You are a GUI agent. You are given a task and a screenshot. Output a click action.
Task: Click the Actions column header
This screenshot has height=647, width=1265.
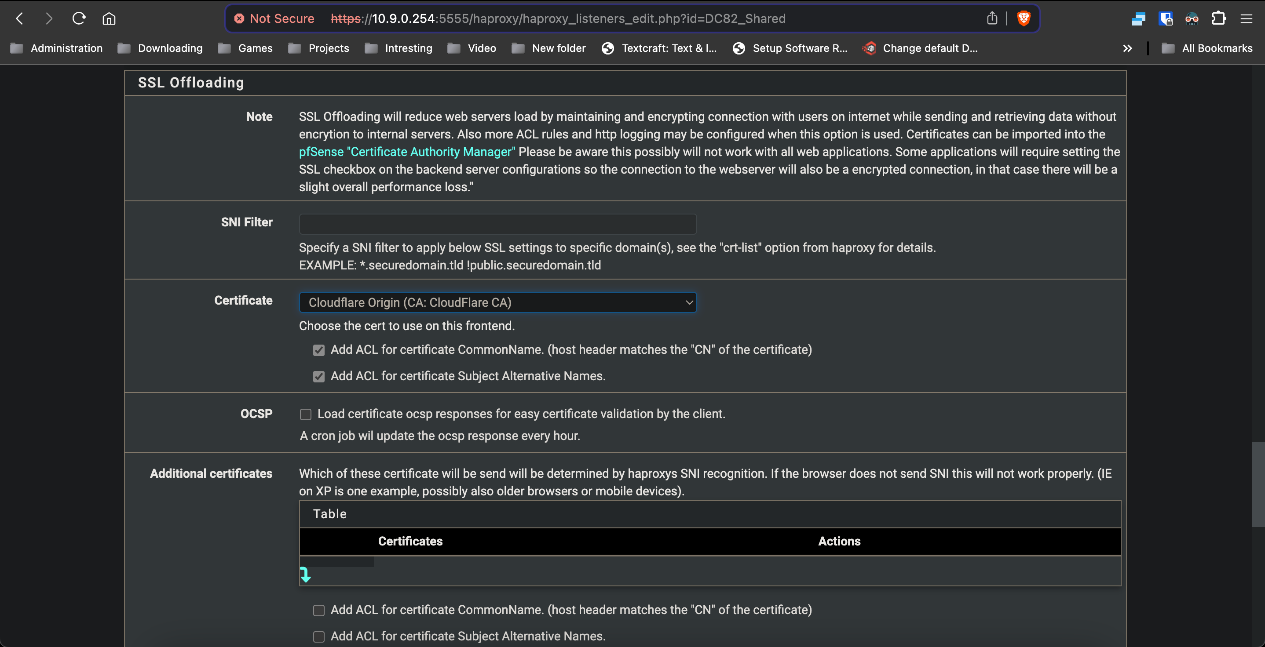tap(839, 541)
